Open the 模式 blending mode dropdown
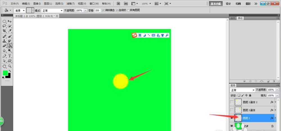 pyautogui.click(x=53, y=10)
